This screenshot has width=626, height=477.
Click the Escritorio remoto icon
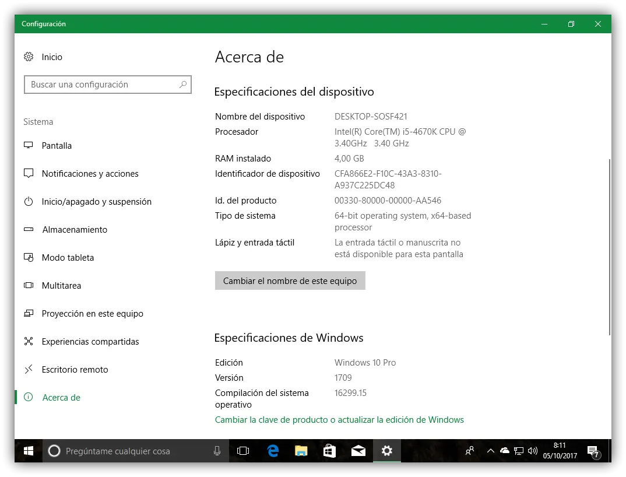coord(29,369)
